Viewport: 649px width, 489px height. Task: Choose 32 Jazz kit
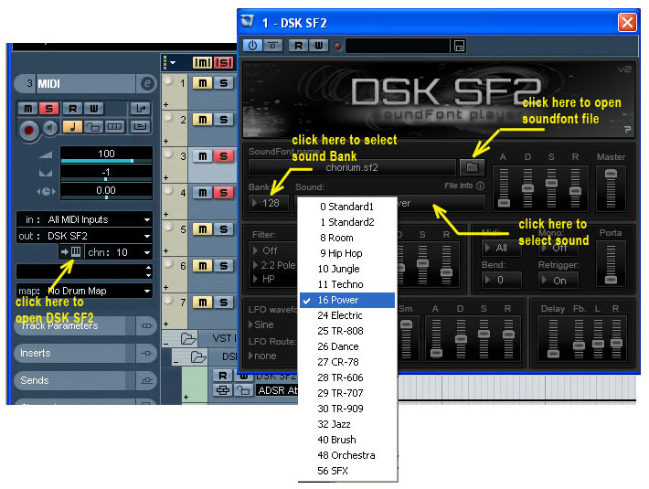pos(346,424)
